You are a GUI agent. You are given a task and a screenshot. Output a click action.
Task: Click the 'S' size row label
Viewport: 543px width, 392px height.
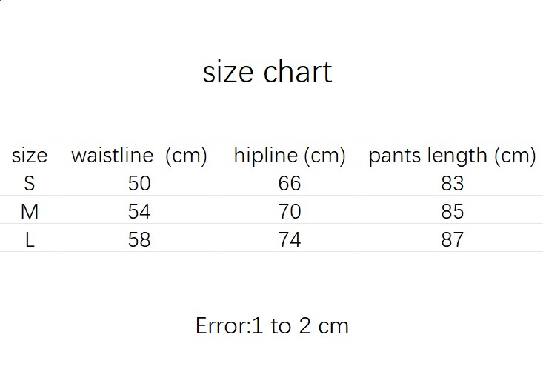click(x=30, y=183)
